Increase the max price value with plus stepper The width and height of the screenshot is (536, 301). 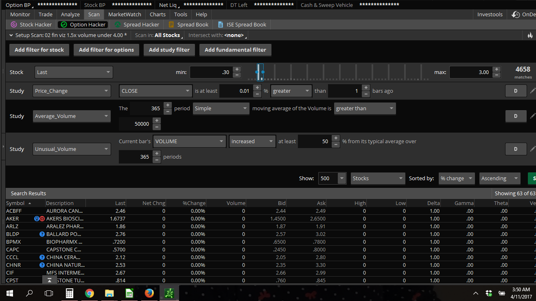(497, 69)
